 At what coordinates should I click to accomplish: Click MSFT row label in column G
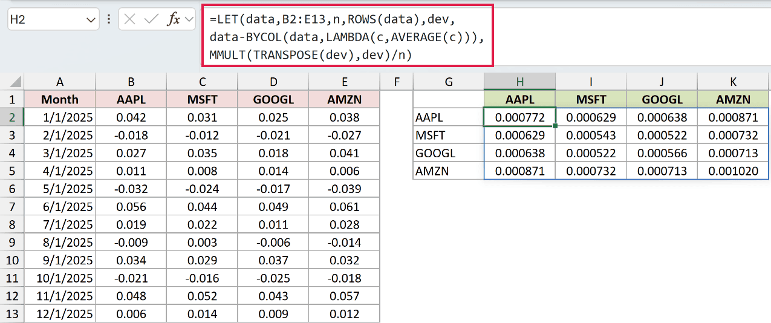[449, 135]
